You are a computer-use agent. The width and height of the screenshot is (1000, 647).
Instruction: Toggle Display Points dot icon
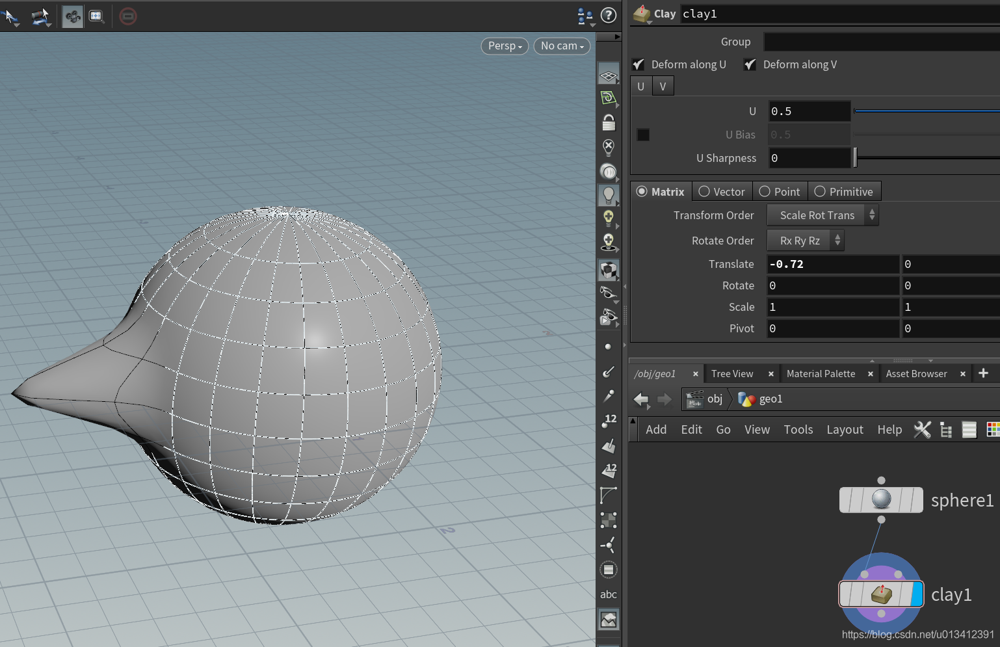(608, 347)
